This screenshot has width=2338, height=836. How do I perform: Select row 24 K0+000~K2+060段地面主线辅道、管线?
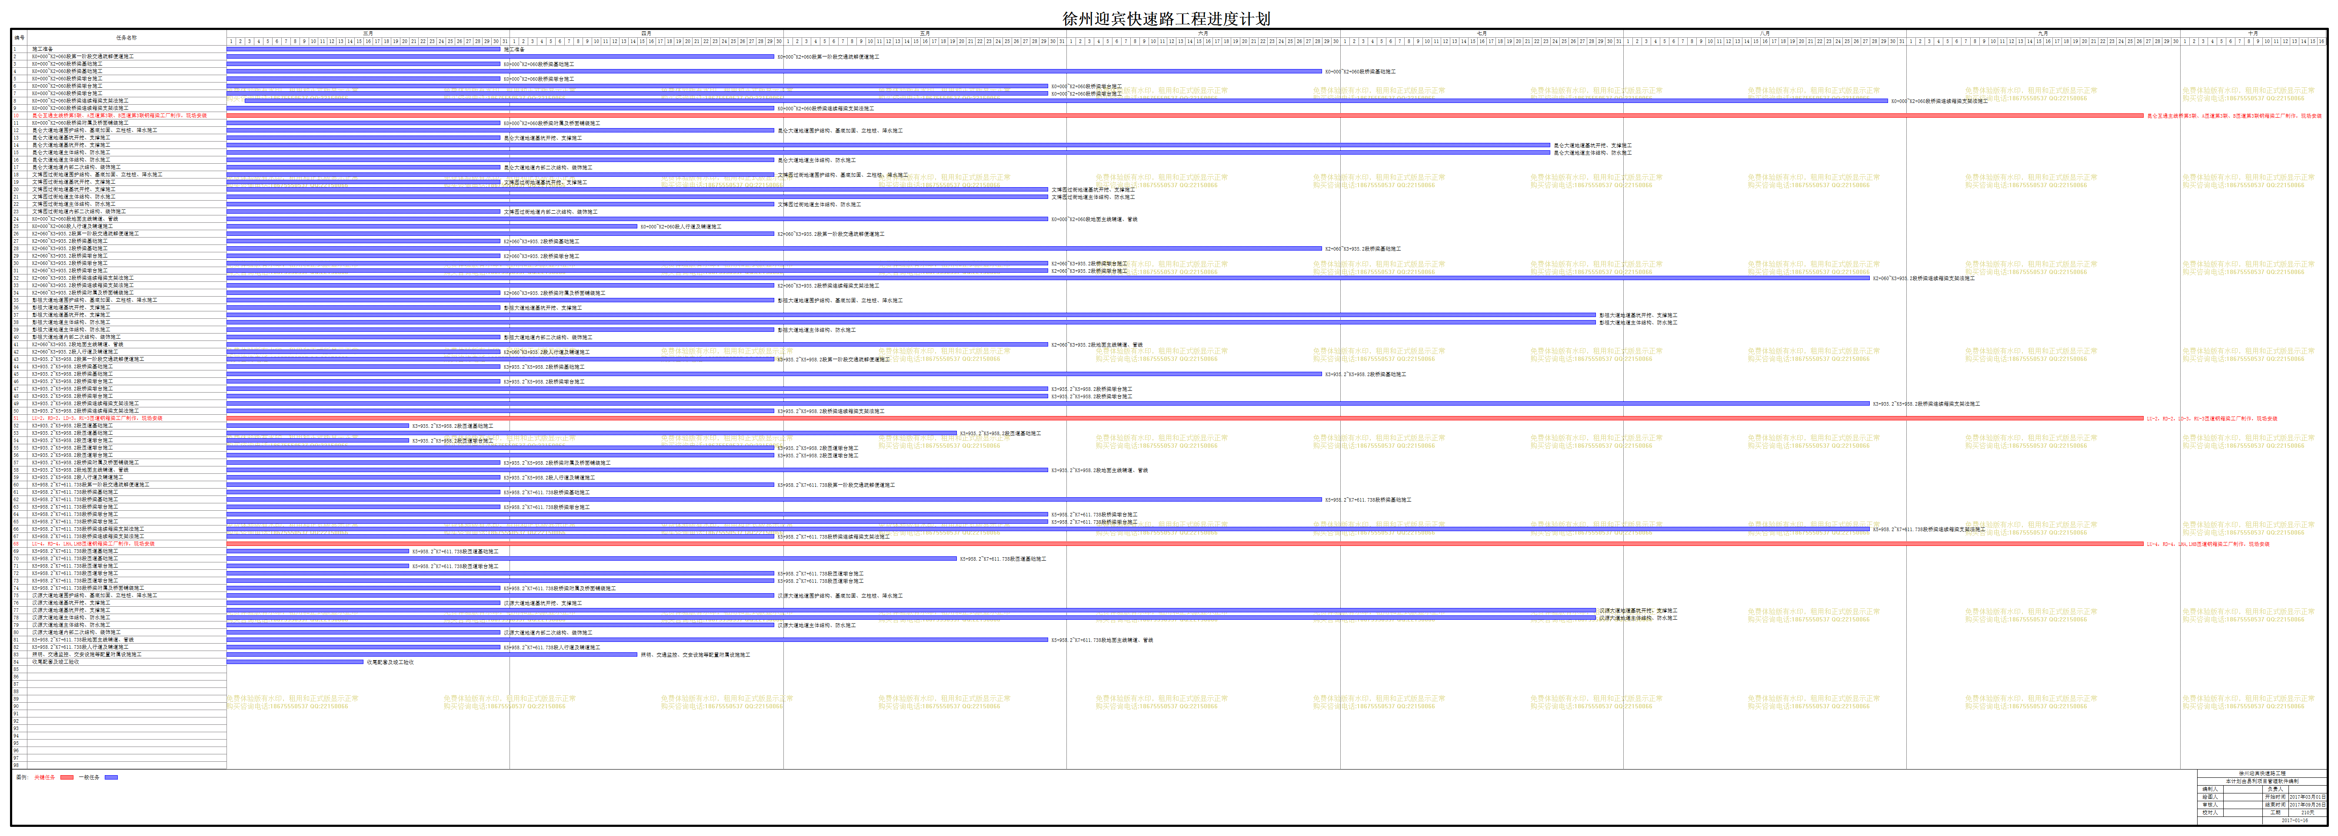click(x=119, y=218)
